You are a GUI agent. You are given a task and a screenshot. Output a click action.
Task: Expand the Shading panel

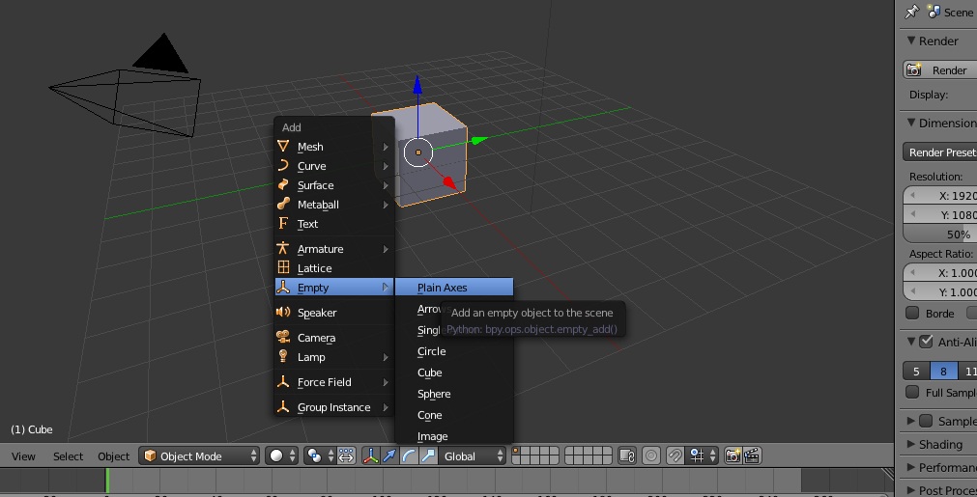pos(939,444)
